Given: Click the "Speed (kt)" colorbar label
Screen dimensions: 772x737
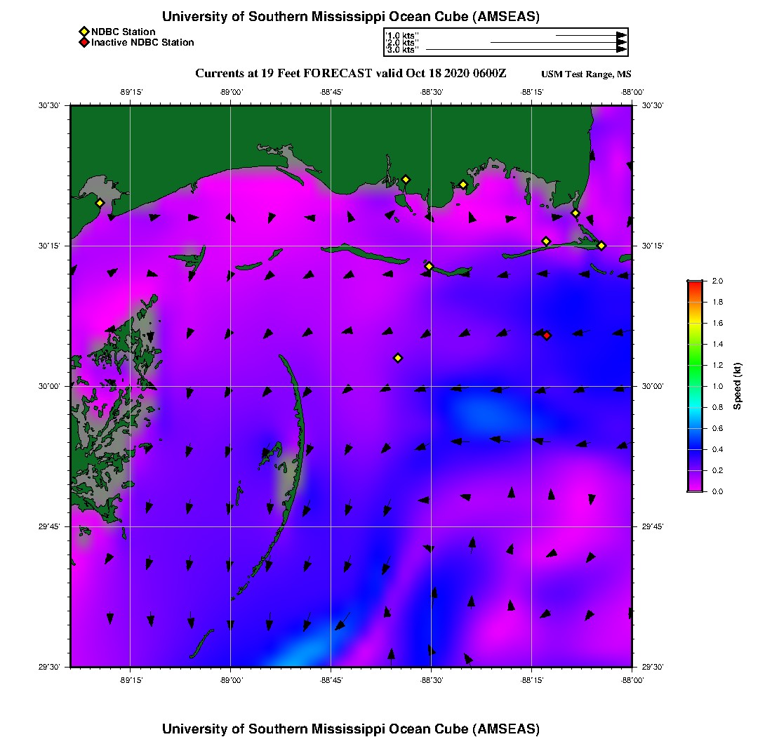Looking at the screenshot, I should [x=738, y=386].
